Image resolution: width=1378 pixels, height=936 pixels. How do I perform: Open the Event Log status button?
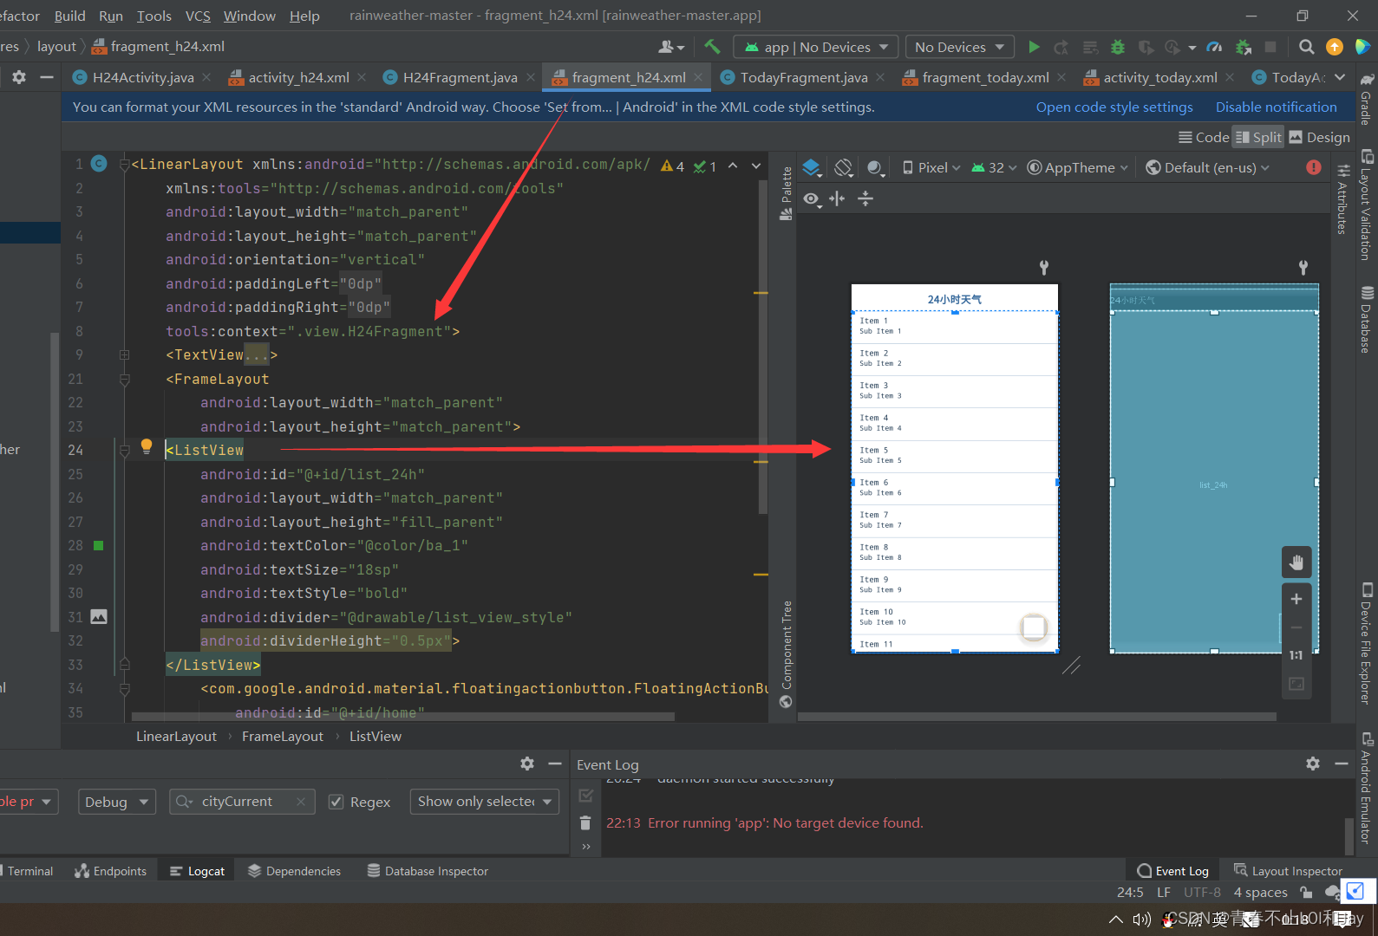1172,871
